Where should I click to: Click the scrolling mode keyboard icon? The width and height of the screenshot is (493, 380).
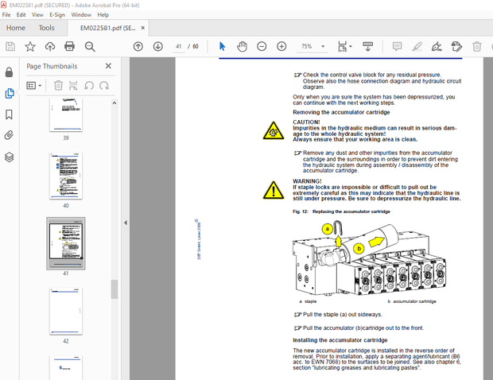tap(368, 47)
